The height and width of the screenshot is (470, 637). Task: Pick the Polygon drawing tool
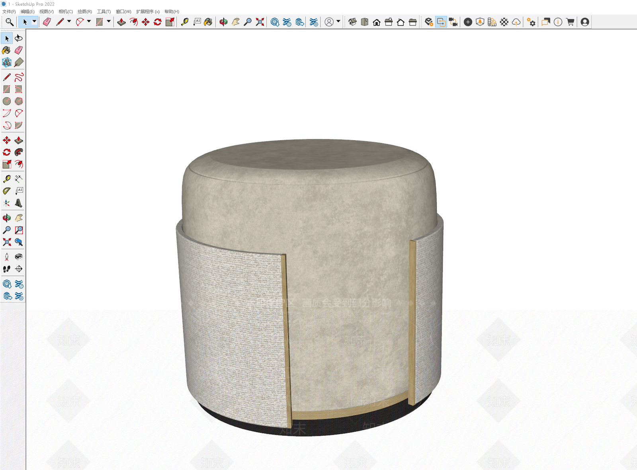click(x=19, y=101)
